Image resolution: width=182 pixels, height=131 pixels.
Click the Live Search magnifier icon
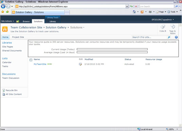point(177,6)
